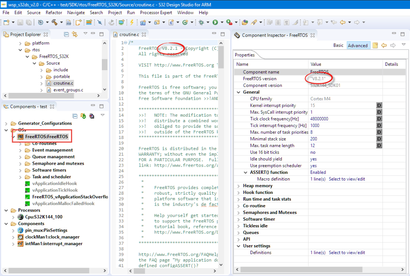410x276 pixels.
Task: Click D details button for Kernel interrupt priority
Action: point(379,105)
